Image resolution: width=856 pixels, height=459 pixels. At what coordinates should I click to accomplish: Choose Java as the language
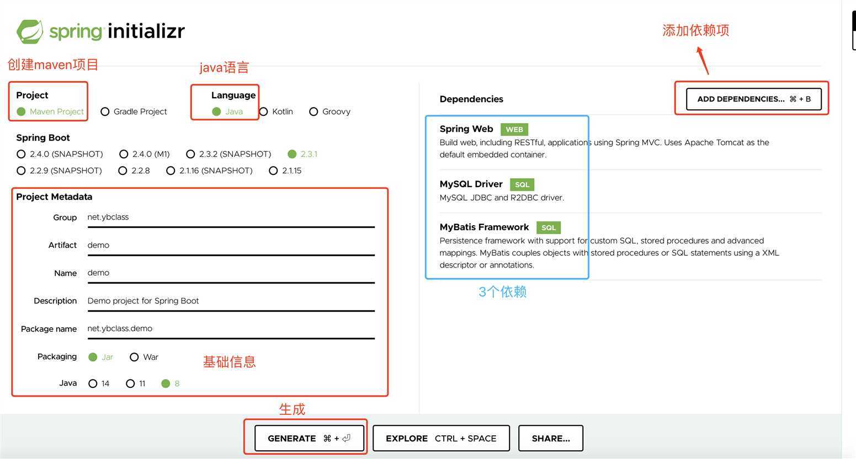[x=227, y=111]
